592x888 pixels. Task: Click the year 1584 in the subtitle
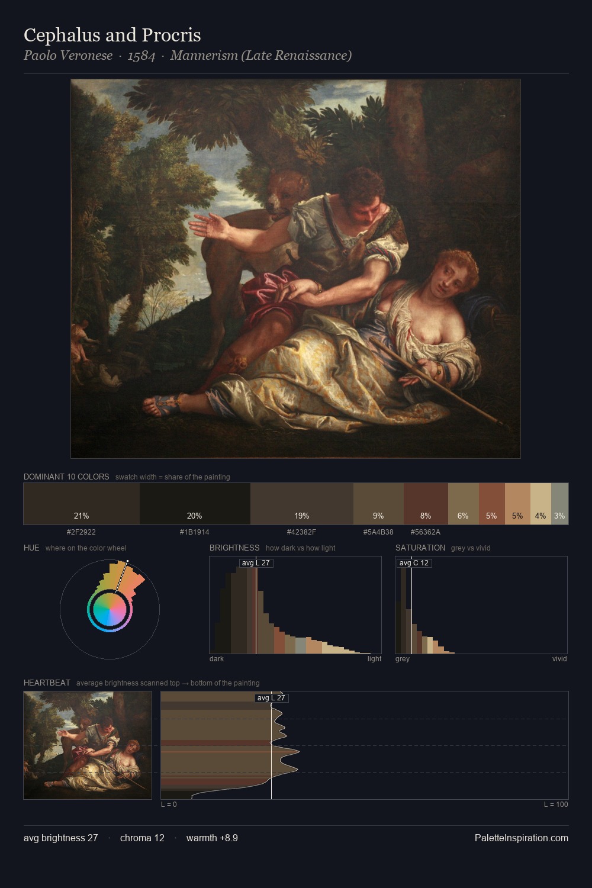[x=141, y=56]
